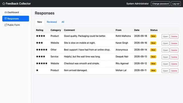Click the Other category cell
This screenshot has height=103, width=183.
[x=53, y=50]
